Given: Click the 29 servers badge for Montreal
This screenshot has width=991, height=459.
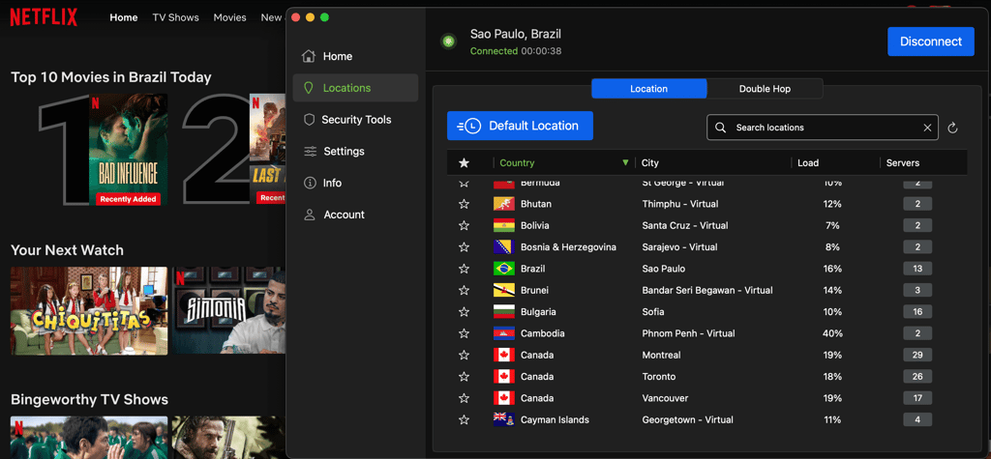Looking at the screenshot, I should [917, 355].
